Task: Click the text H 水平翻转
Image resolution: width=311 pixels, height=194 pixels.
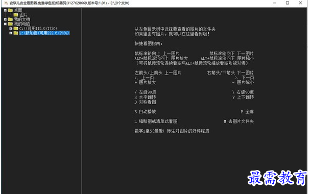Action: tap(145, 97)
